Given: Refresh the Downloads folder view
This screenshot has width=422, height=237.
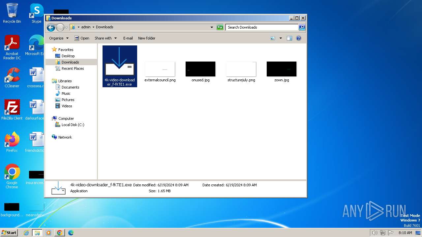Looking at the screenshot, I should coord(220,27).
